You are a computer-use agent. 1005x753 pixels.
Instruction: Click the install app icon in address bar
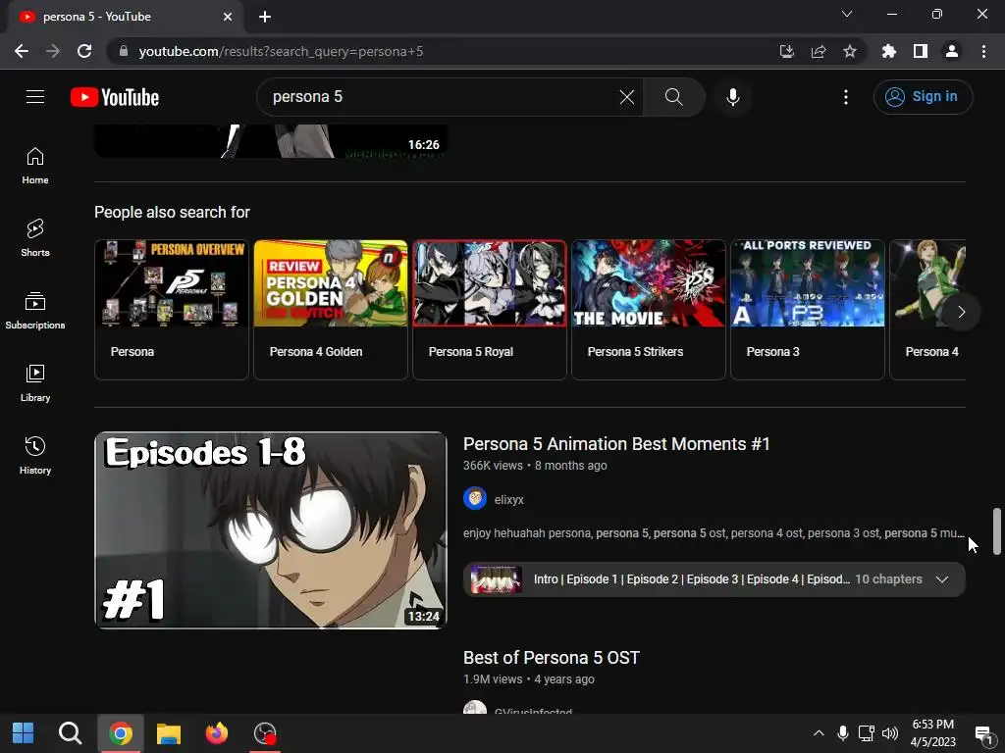(786, 51)
